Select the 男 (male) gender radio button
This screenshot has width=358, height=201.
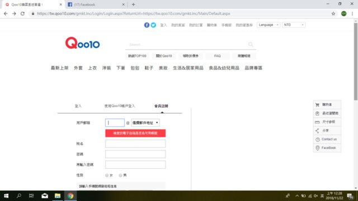(120, 175)
